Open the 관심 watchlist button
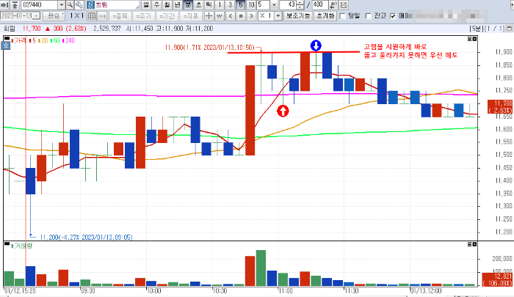 (x=54, y=15)
